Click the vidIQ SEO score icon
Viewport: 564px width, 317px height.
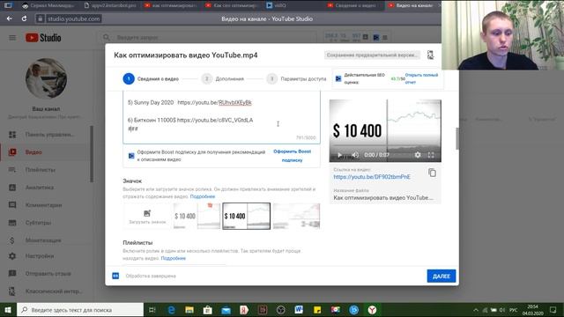point(338,78)
